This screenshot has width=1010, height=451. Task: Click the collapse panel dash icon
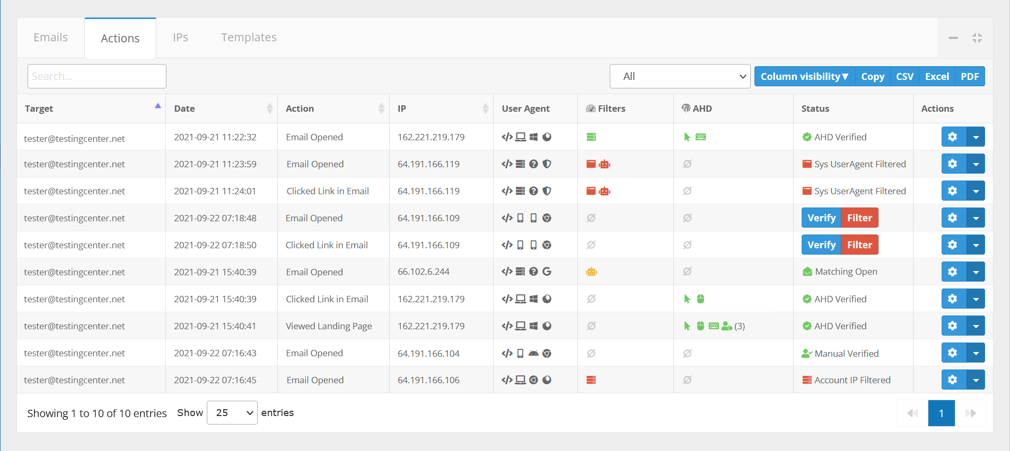click(x=953, y=38)
